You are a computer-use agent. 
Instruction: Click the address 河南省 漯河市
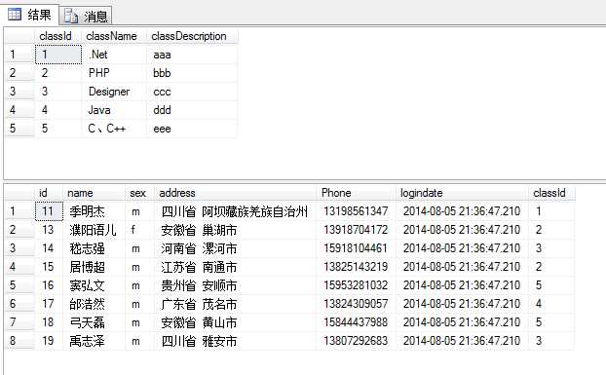[x=235, y=248]
